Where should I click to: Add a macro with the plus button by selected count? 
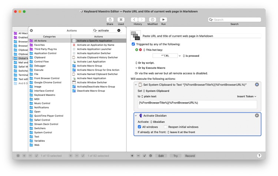pyautogui.click(x=70, y=156)
